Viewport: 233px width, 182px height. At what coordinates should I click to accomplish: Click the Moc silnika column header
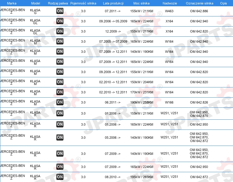point(142,3)
